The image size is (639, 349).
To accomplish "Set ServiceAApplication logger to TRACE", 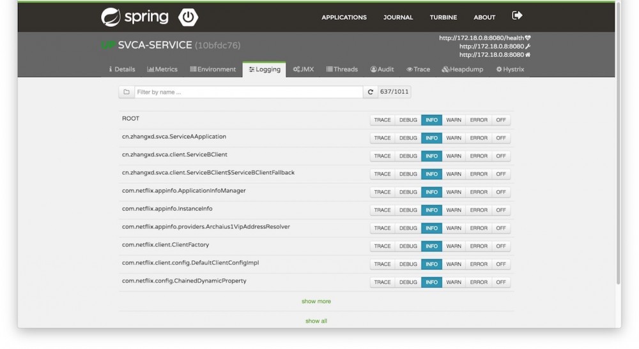I will click(382, 138).
